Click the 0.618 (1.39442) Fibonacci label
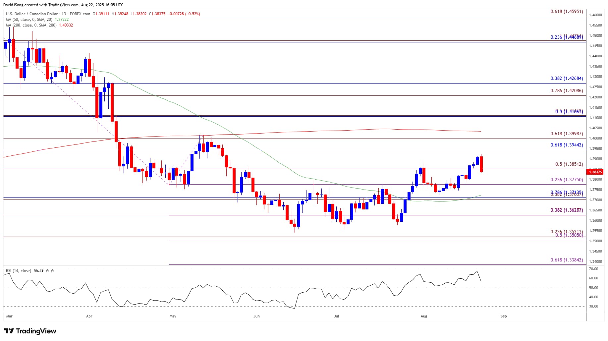 point(567,145)
